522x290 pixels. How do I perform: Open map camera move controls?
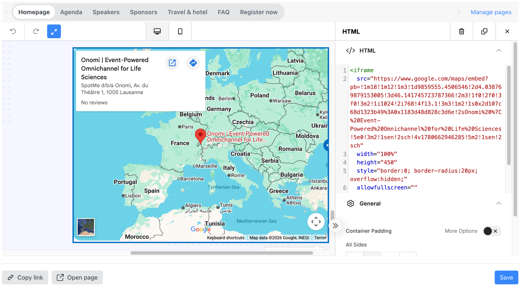(x=316, y=222)
